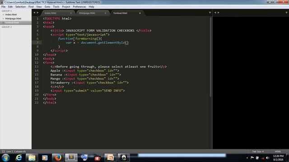Open left pane tab list dropdown
The height and width of the screenshot is (162, 289).
pos(210,13)
